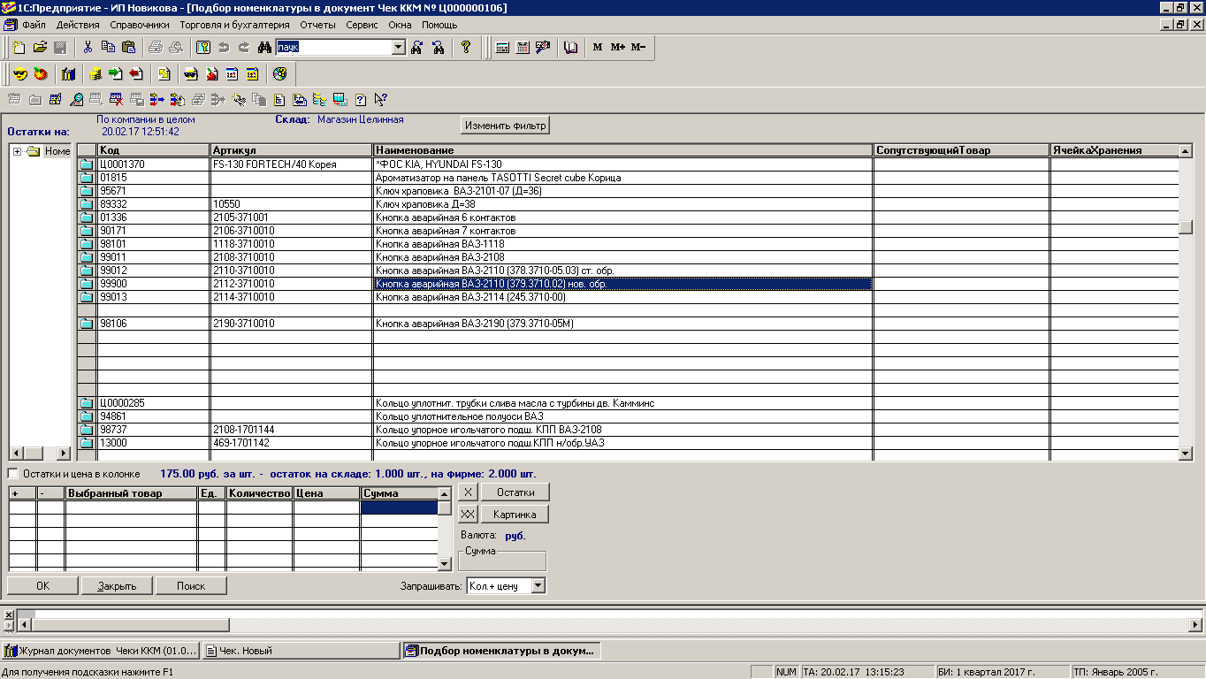Click the open folder icon in toolbar
The image size is (1206, 679).
click(40, 47)
